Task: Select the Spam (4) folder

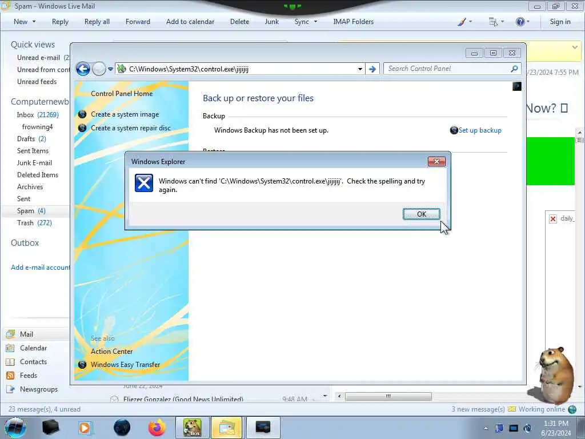Action: 31,211
